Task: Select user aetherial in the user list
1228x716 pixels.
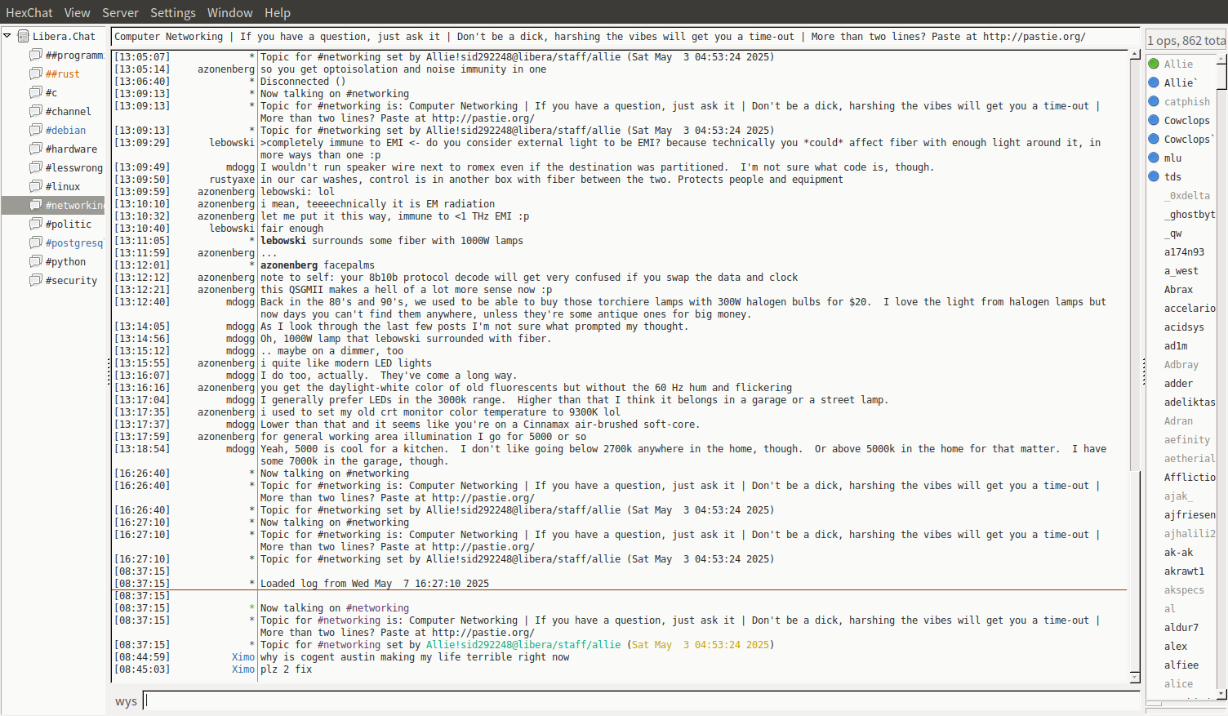Action: point(1190,459)
